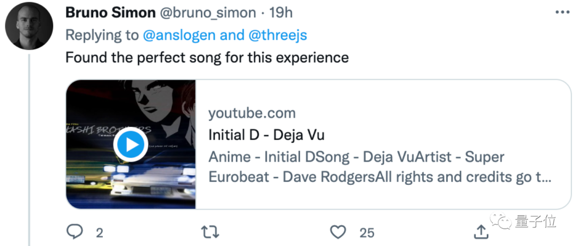The image size is (575, 246).
Task: Visit the @anslogen mention
Action: 179,35
